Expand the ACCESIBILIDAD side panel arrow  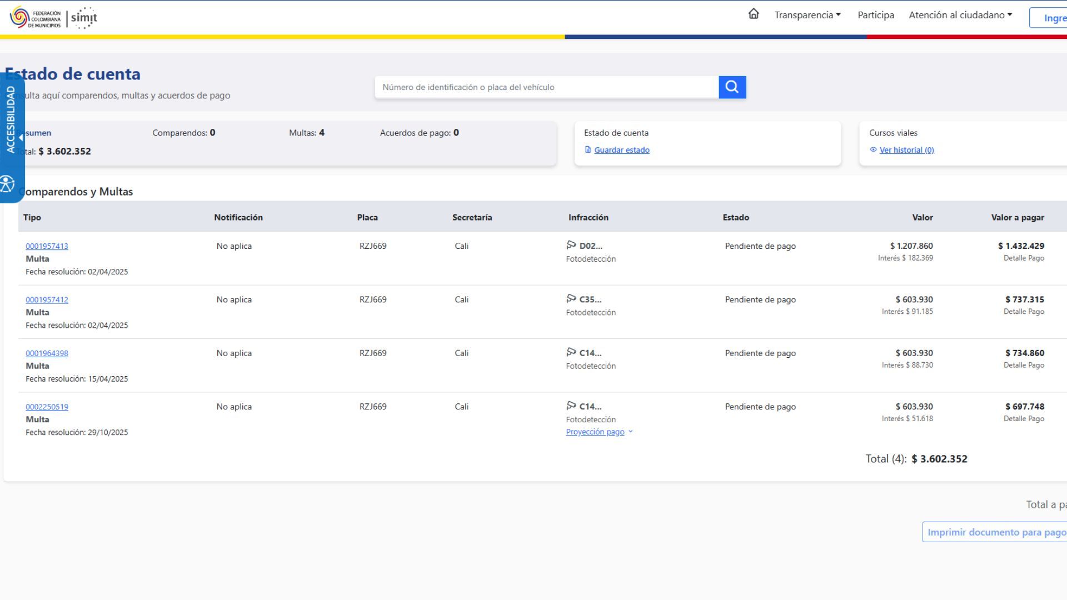(x=21, y=138)
